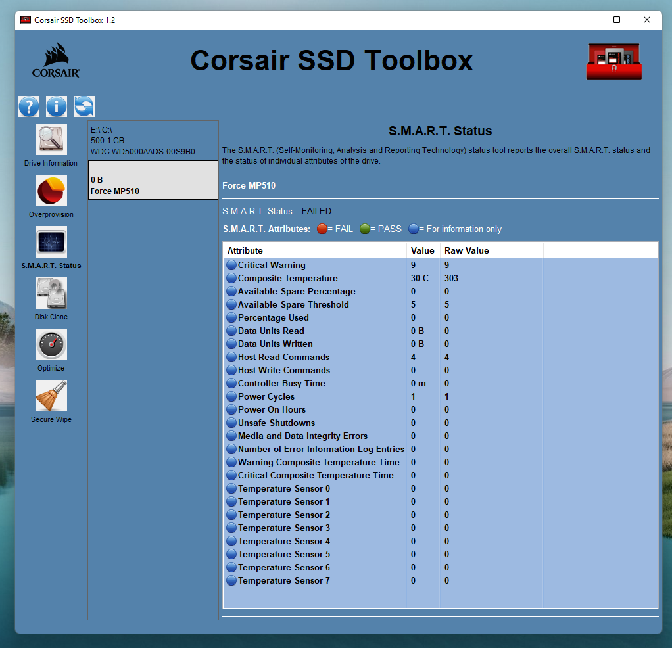This screenshot has height=648, width=672.
Task: Click blue indicator beside Composite Temperature
Action: pyautogui.click(x=231, y=279)
